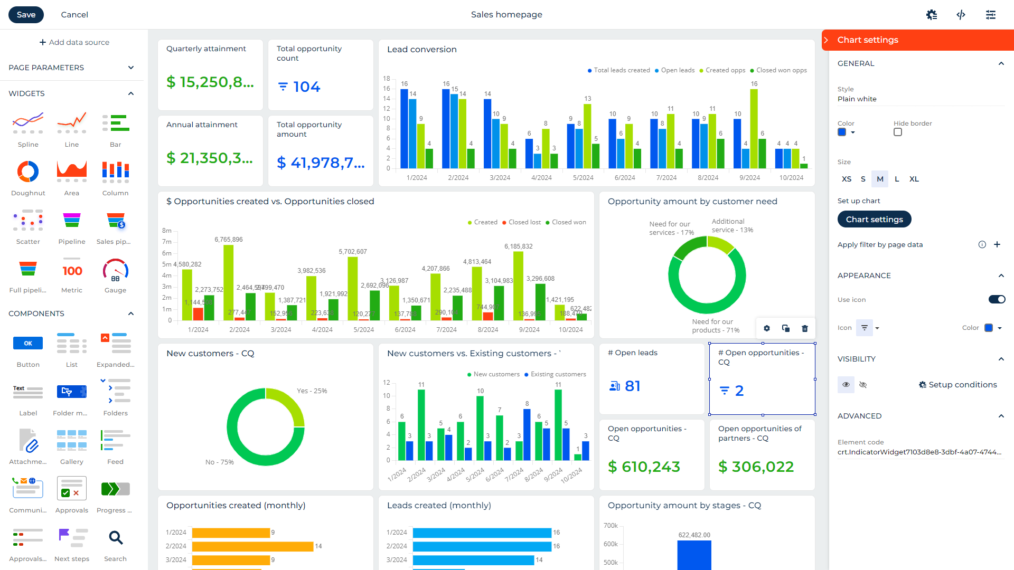
Task: Select the Element code text field
Action: point(919,452)
